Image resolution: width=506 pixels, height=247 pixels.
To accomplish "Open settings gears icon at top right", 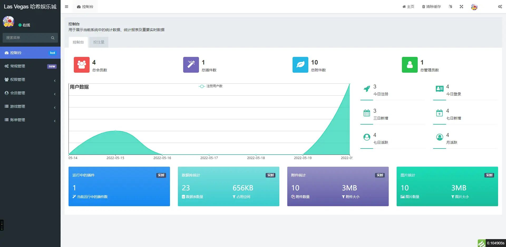I will point(500,7).
